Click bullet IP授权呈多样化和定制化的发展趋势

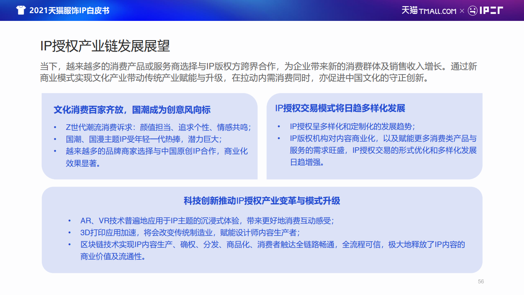(352, 127)
